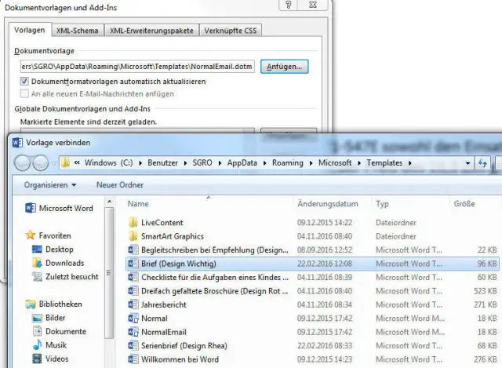Click the Musik library icon
Screen dimensions: 502x368
[x=38, y=345]
